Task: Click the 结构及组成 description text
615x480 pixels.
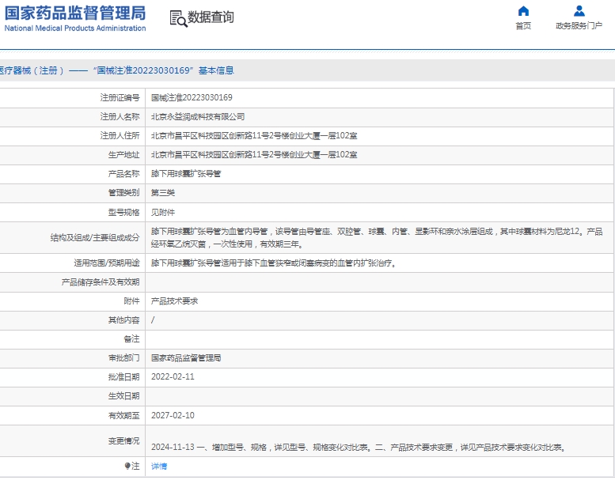Action: point(377,238)
